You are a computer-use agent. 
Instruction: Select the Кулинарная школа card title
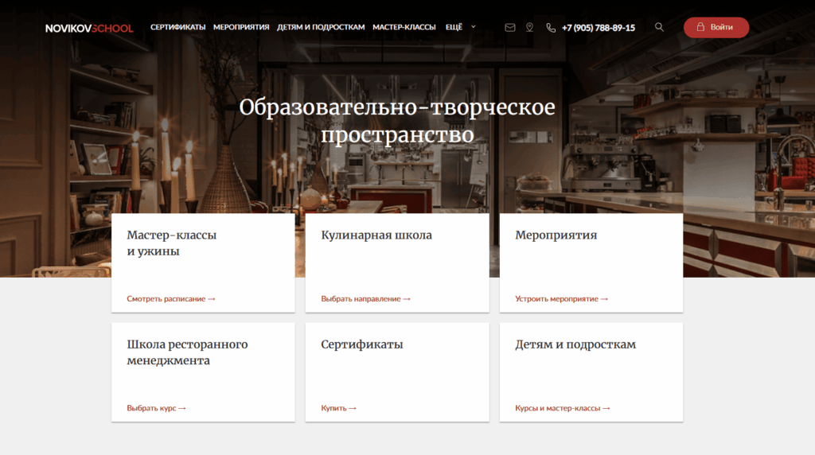376,235
